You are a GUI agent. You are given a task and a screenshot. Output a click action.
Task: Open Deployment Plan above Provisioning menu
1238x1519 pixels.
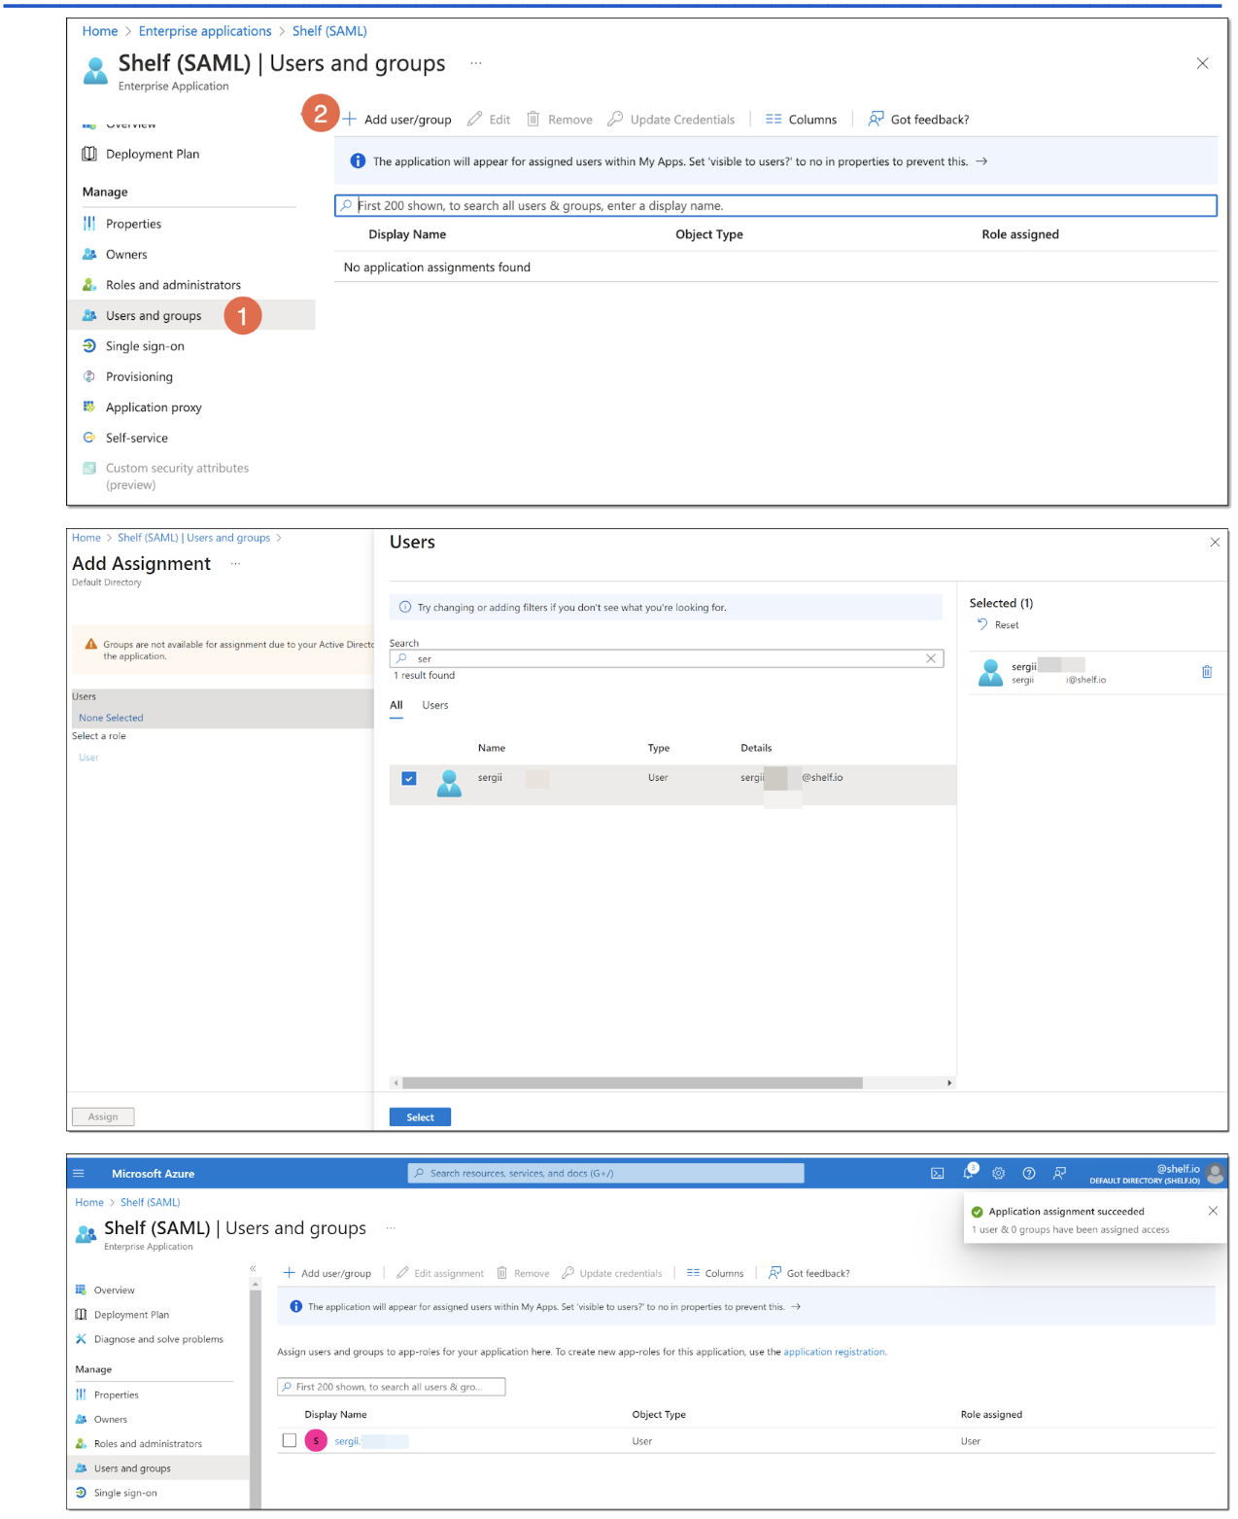tap(152, 154)
